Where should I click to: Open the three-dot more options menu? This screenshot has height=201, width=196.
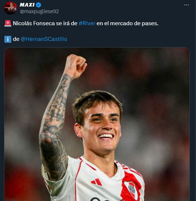[x=187, y=5]
